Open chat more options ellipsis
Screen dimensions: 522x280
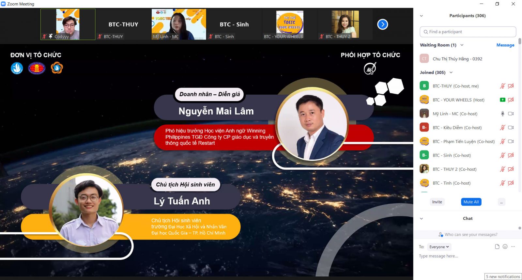click(x=513, y=247)
